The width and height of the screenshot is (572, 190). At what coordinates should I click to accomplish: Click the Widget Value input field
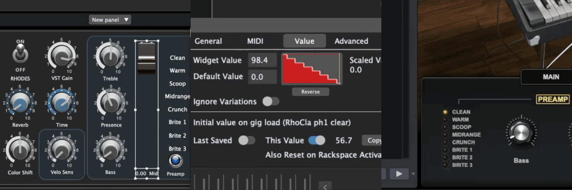(262, 60)
